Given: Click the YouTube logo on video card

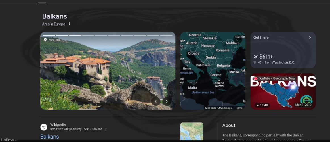Looking at the screenshot, I should [255, 78].
